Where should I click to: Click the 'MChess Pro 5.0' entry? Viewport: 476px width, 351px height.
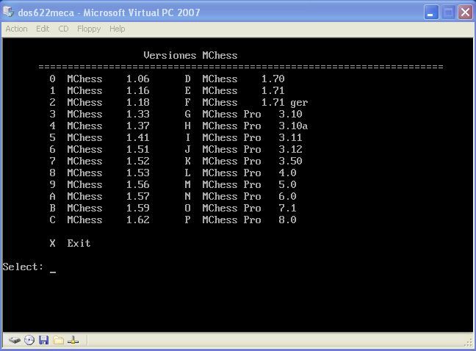tap(240, 185)
